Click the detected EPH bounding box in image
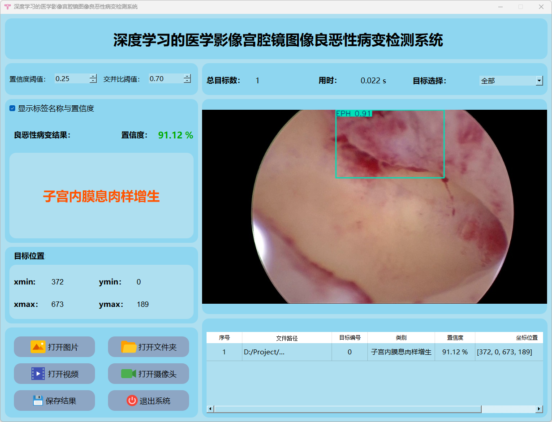 tap(390, 144)
